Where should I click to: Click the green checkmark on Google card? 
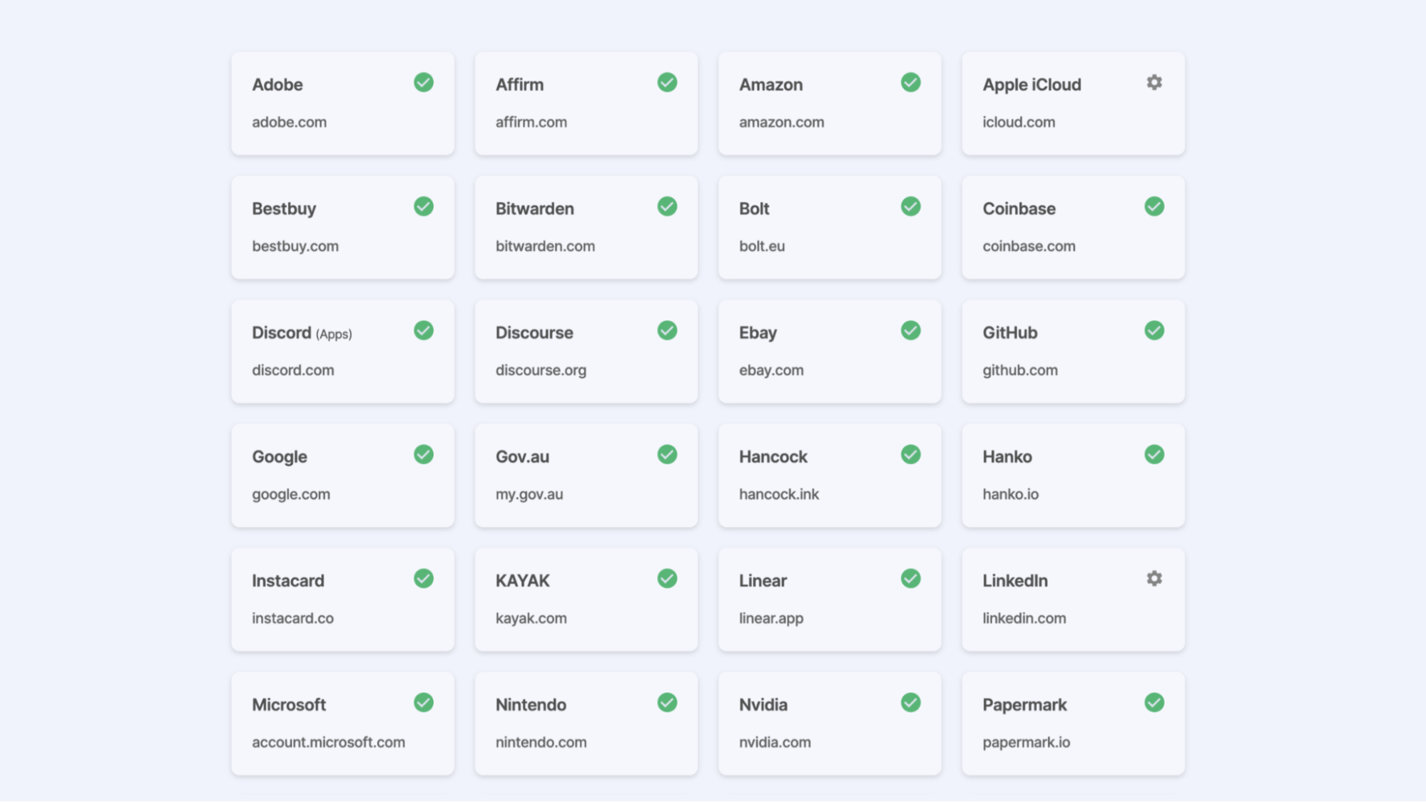(x=423, y=454)
